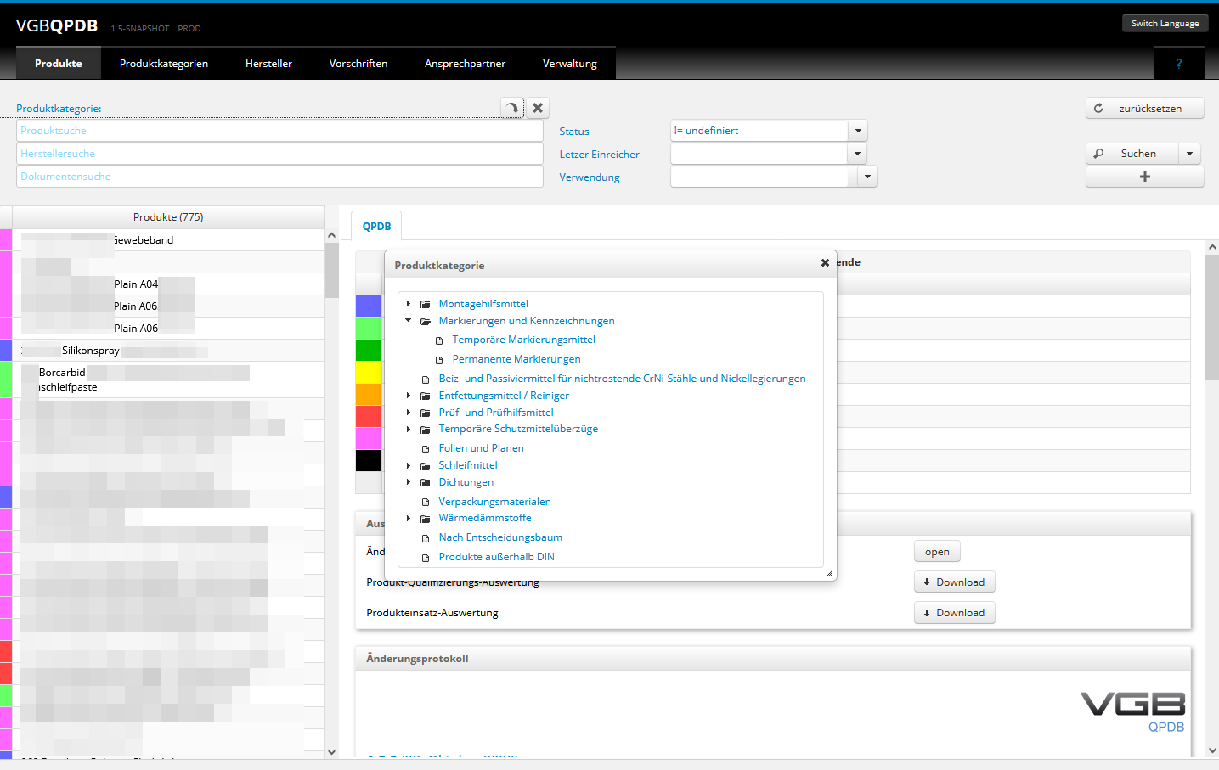Expand the Temporäre Schutzmittelüberzüge node
Image resolution: width=1219 pixels, height=770 pixels.
pos(409,429)
